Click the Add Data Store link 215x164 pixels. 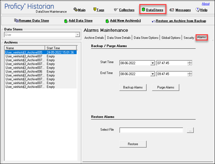click(x=81, y=20)
